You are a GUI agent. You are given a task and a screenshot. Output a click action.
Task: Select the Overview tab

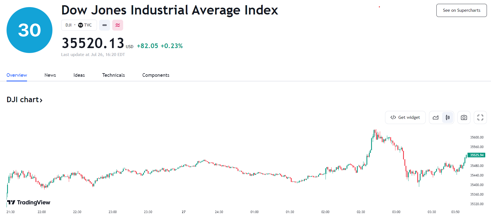point(17,75)
